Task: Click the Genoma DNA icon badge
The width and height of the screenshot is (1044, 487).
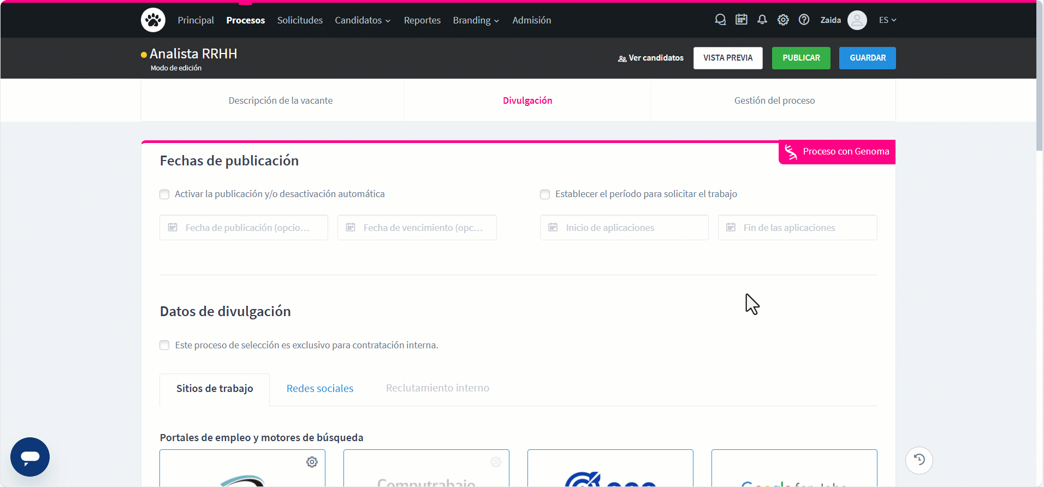Action: [x=791, y=152]
